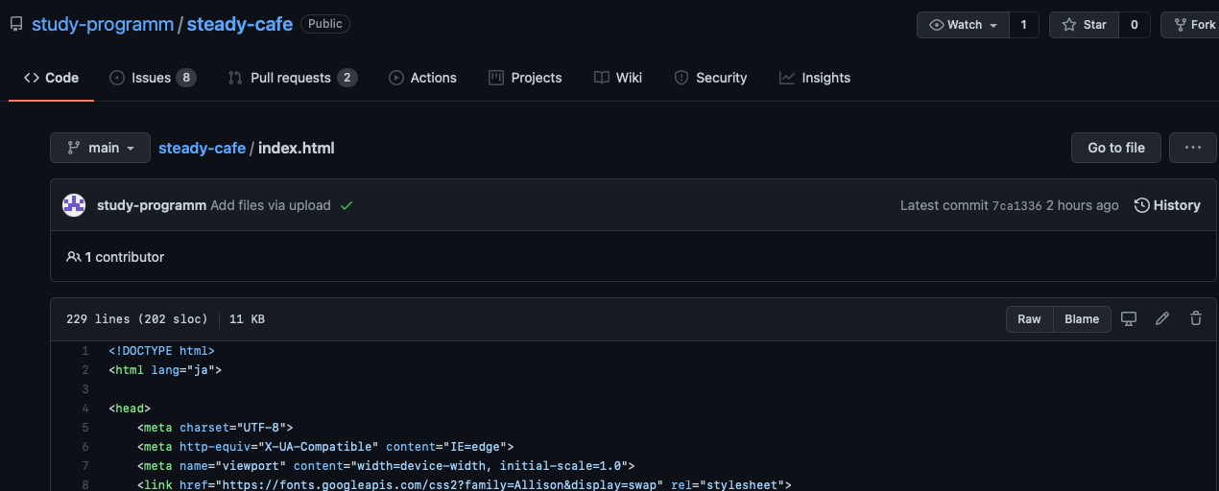Click the open in desktop monitor icon

pyautogui.click(x=1129, y=318)
